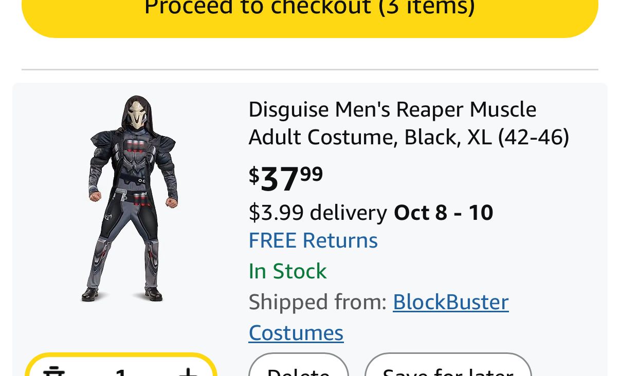Click the word Costumes in seller link

296,333
